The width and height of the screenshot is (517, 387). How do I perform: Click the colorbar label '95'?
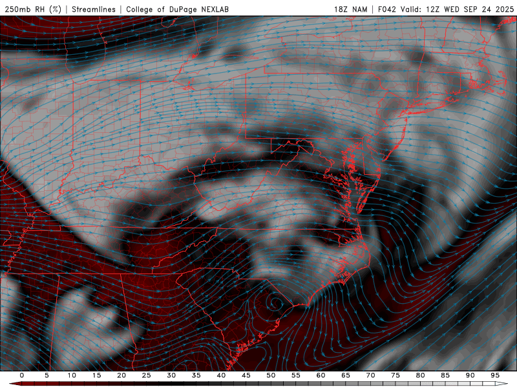click(495, 375)
